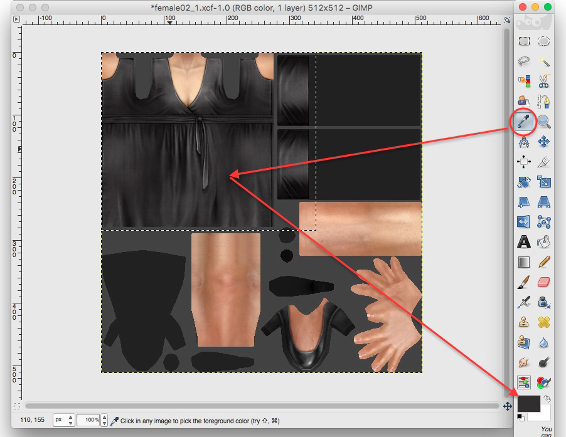566x437 pixels.
Task: Activate the Fuzzy Select magic wand
Action: 543,61
